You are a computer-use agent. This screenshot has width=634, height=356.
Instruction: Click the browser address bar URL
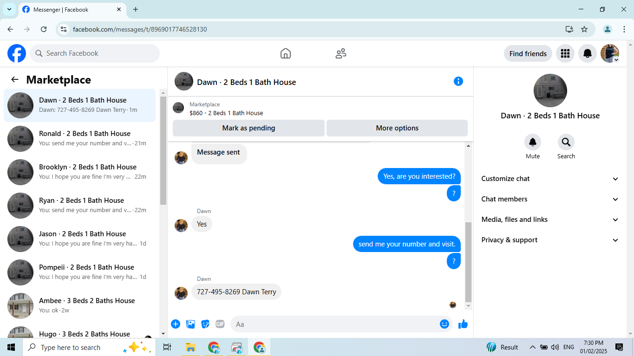point(140,29)
